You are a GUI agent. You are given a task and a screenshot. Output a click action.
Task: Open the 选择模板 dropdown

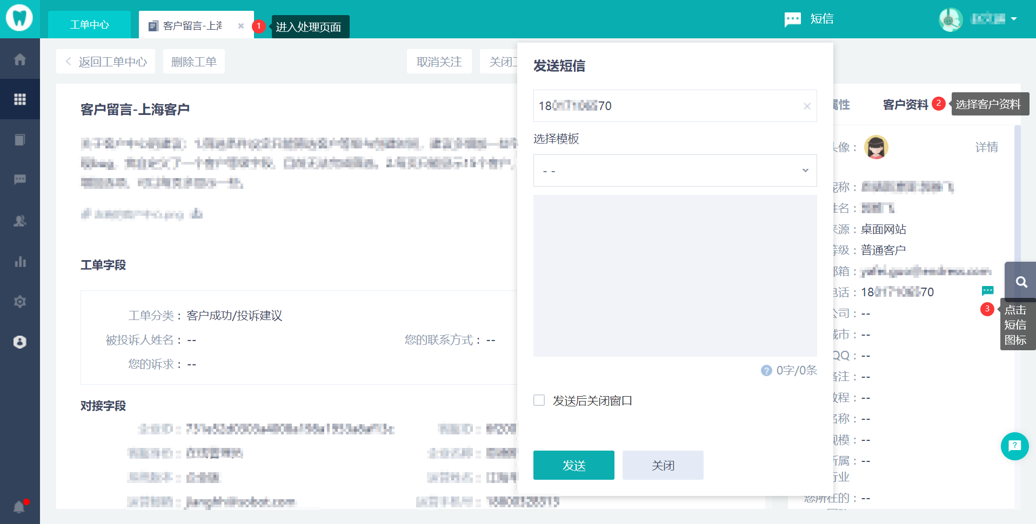675,171
